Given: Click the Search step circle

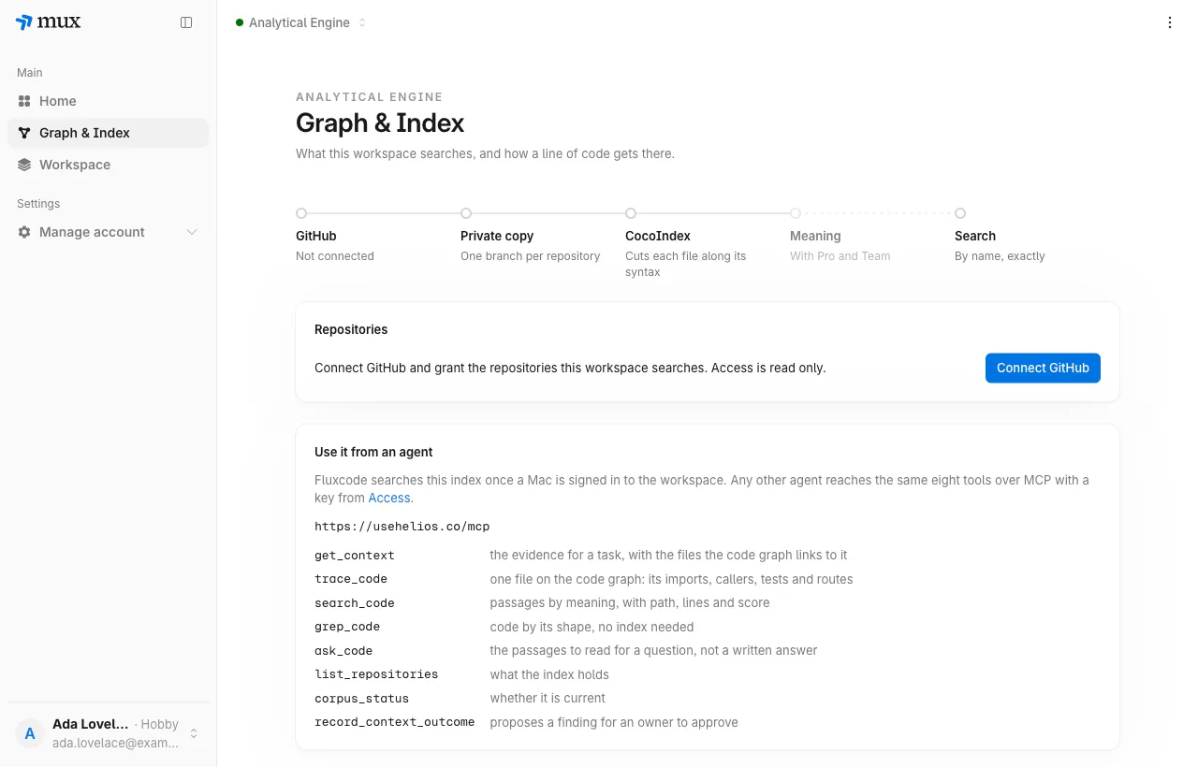Looking at the screenshot, I should [x=960, y=213].
